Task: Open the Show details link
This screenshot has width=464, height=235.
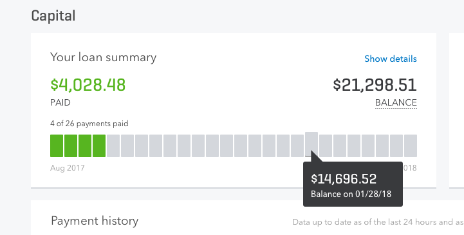Action: pyautogui.click(x=391, y=59)
